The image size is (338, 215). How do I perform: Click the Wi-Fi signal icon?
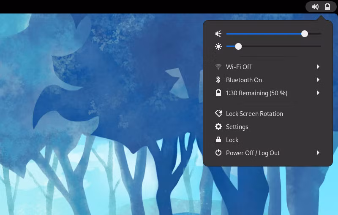(x=218, y=67)
